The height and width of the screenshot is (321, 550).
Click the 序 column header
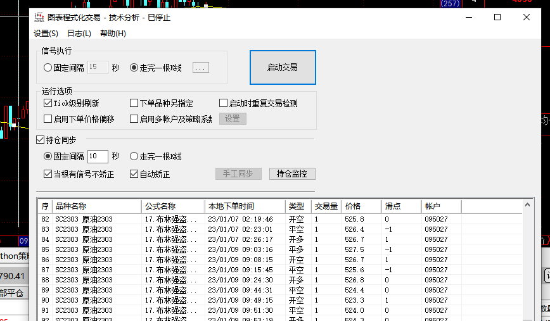tap(45, 206)
